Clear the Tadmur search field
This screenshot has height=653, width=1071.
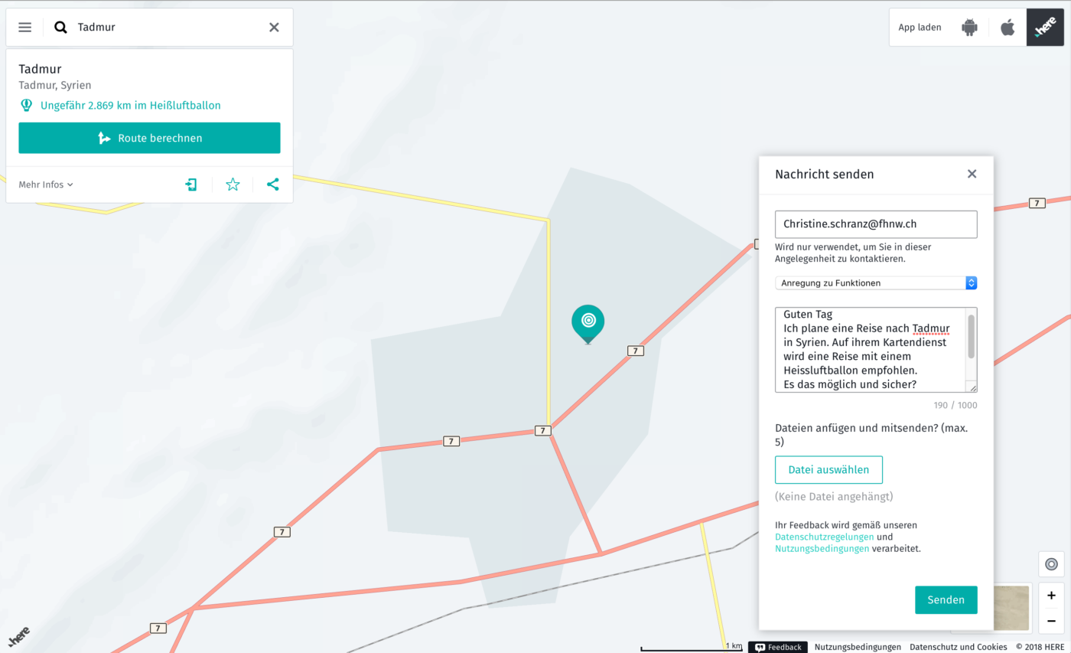(x=274, y=28)
